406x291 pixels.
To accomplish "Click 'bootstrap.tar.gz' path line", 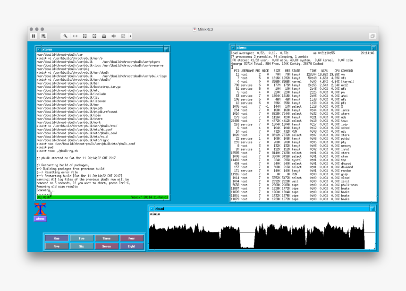I will point(79,87).
